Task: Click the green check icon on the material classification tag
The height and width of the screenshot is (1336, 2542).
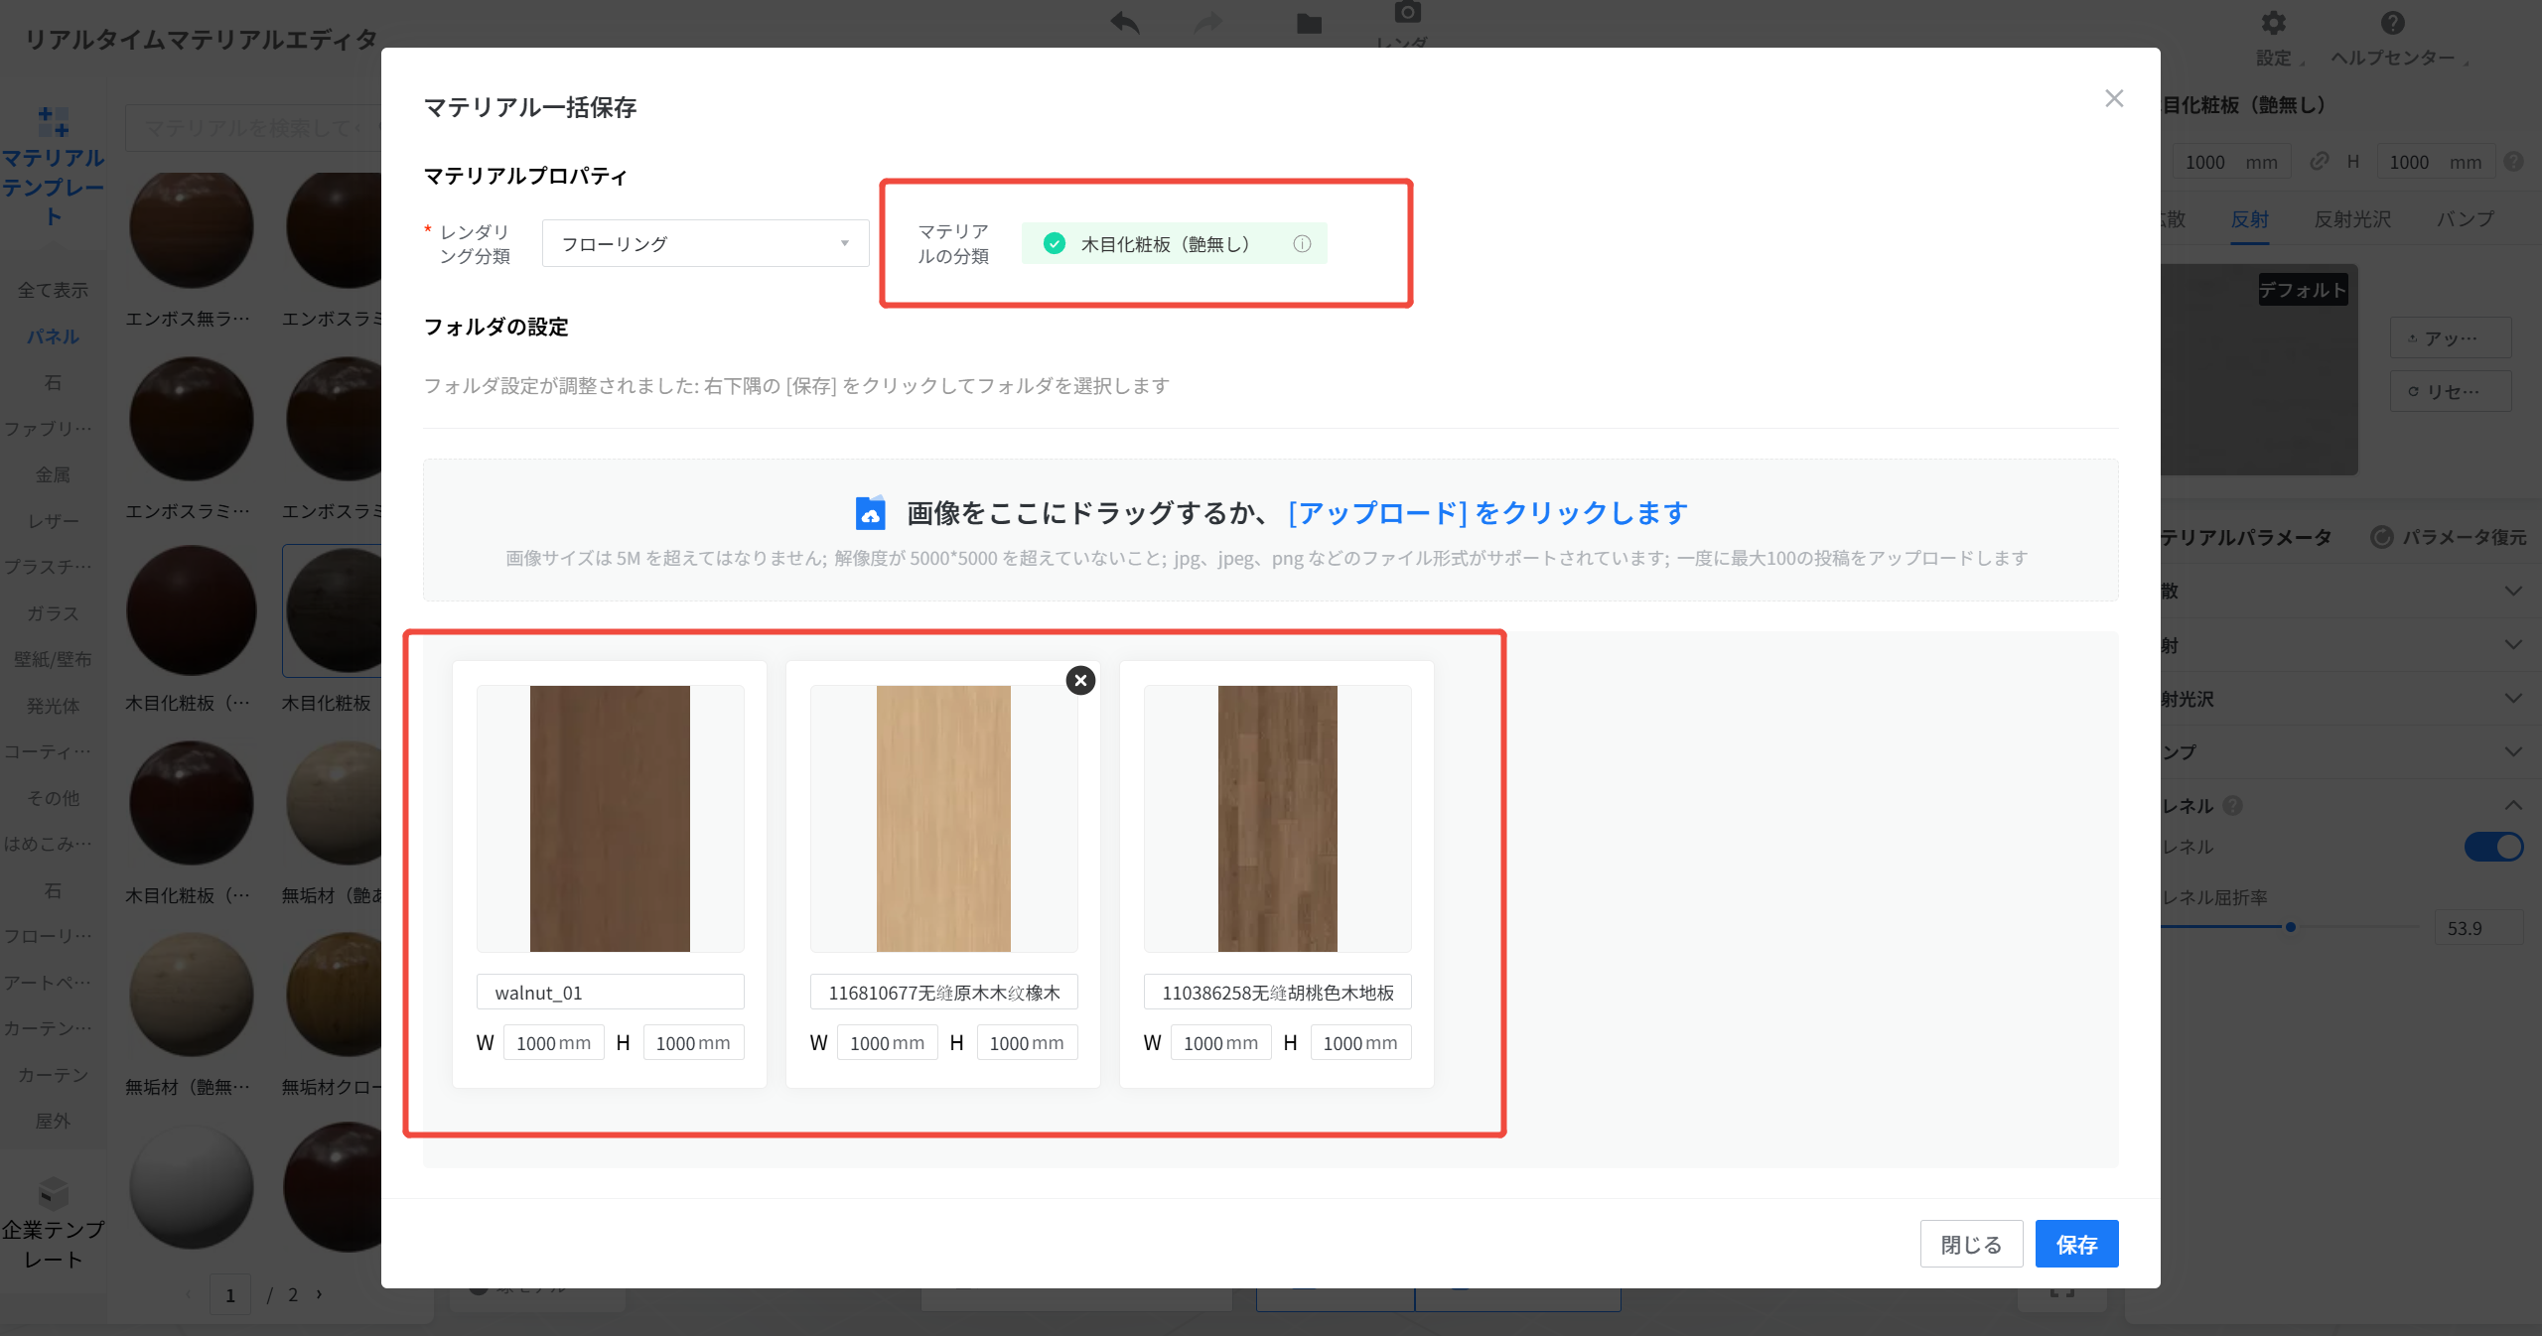Action: (1055, 244)
